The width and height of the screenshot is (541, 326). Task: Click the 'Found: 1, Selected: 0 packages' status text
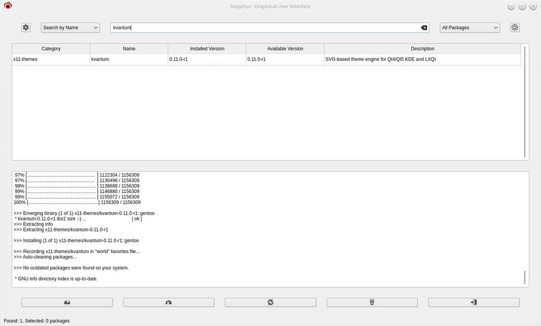(x=37, y=321)
